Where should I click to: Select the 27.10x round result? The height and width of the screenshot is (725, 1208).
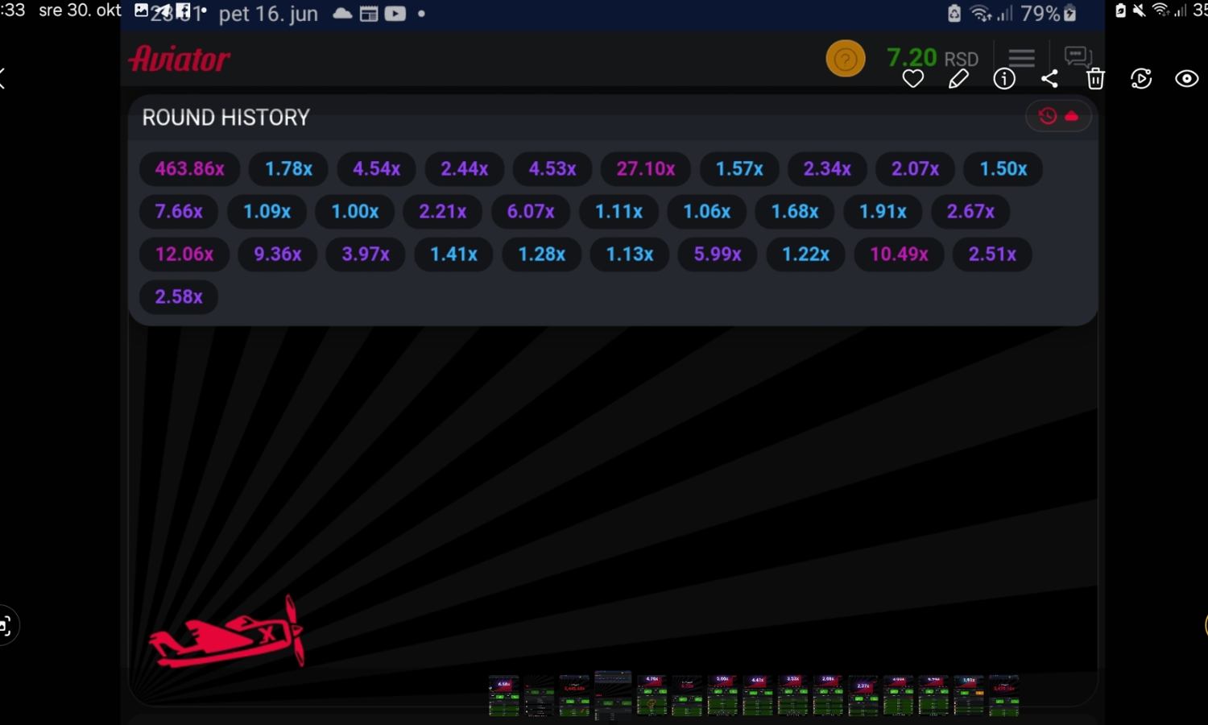tap(645, 169)
